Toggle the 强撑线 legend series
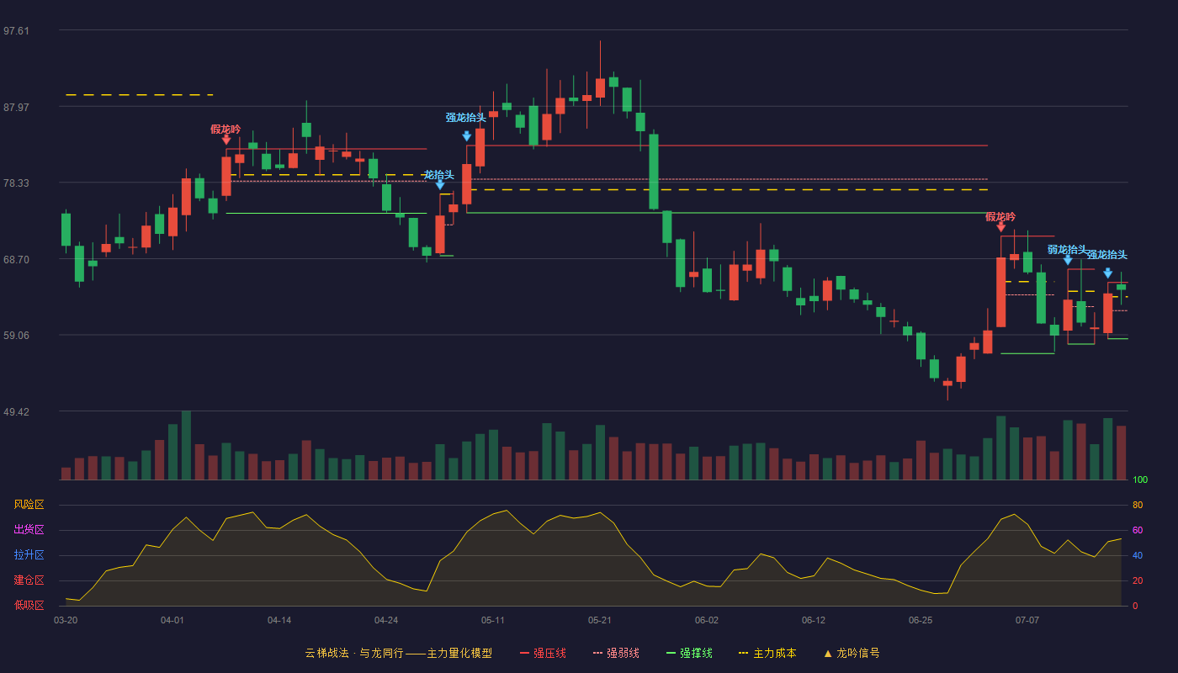Screen dimensions: 1178x673 [x=689, y=653]
